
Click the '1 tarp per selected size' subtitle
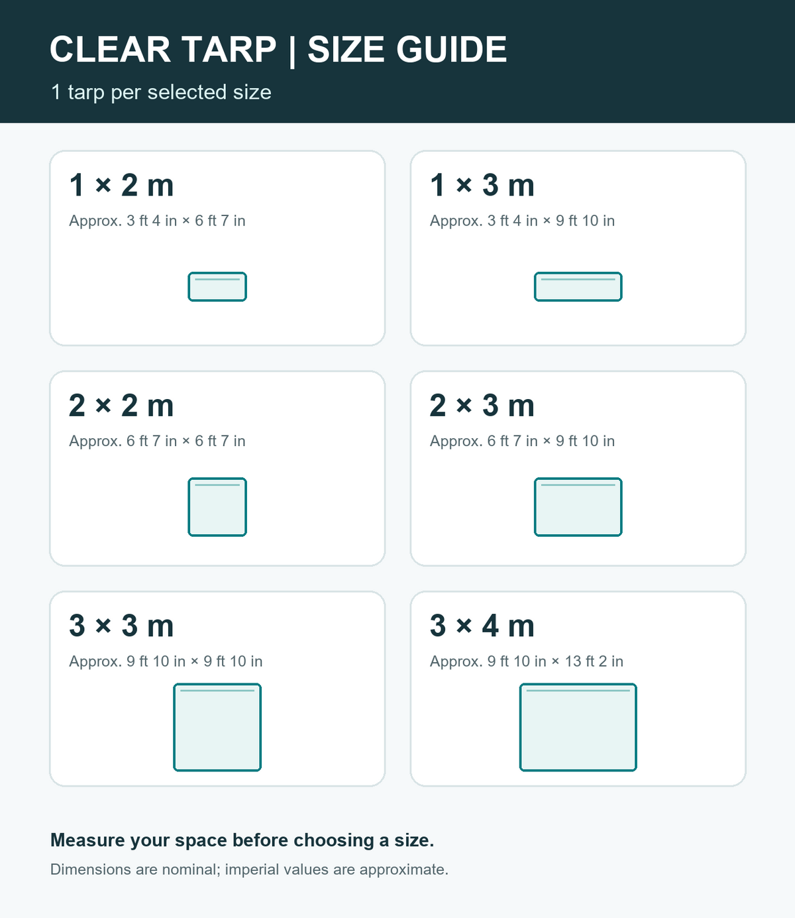pyautogui.click(x=161, y=92)
